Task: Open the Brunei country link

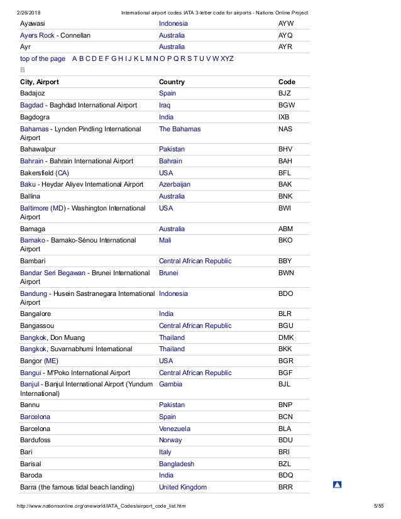Action: pos(168,273)
